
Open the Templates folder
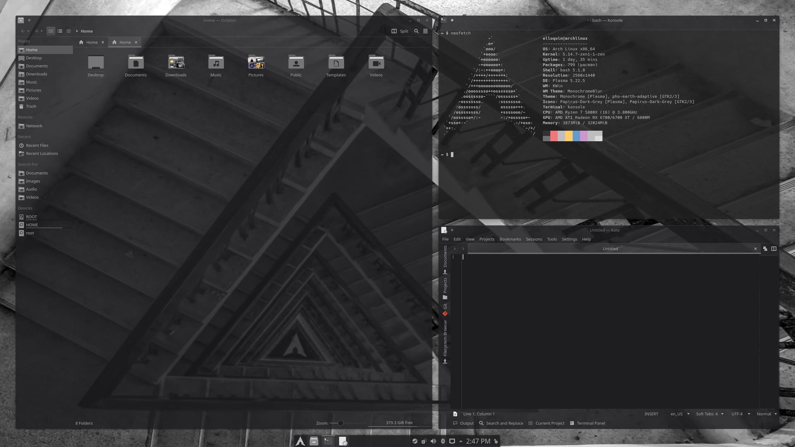click(x=336, y=66)
